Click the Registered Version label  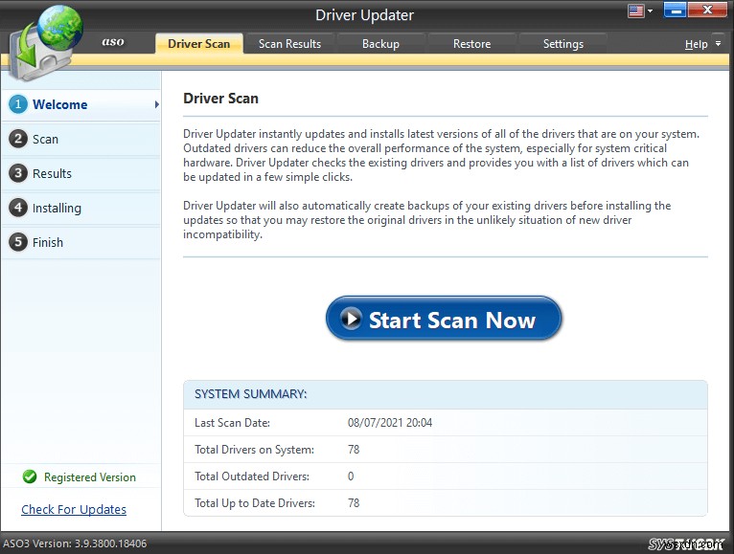pos(90,476)
